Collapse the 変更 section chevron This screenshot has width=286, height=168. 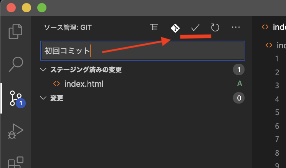click(43, 98)
